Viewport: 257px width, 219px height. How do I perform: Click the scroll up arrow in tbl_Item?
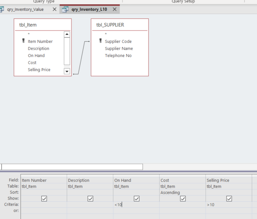67,34
